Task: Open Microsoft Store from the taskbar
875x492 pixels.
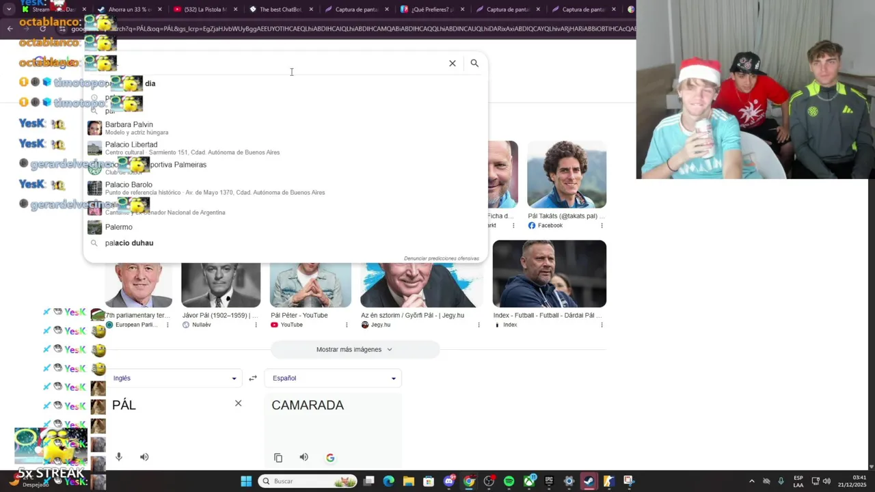Action: [x=429, y=481]
